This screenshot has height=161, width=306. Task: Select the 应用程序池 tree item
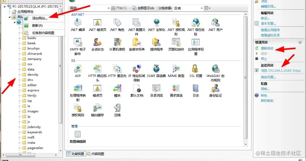[25, 12]
